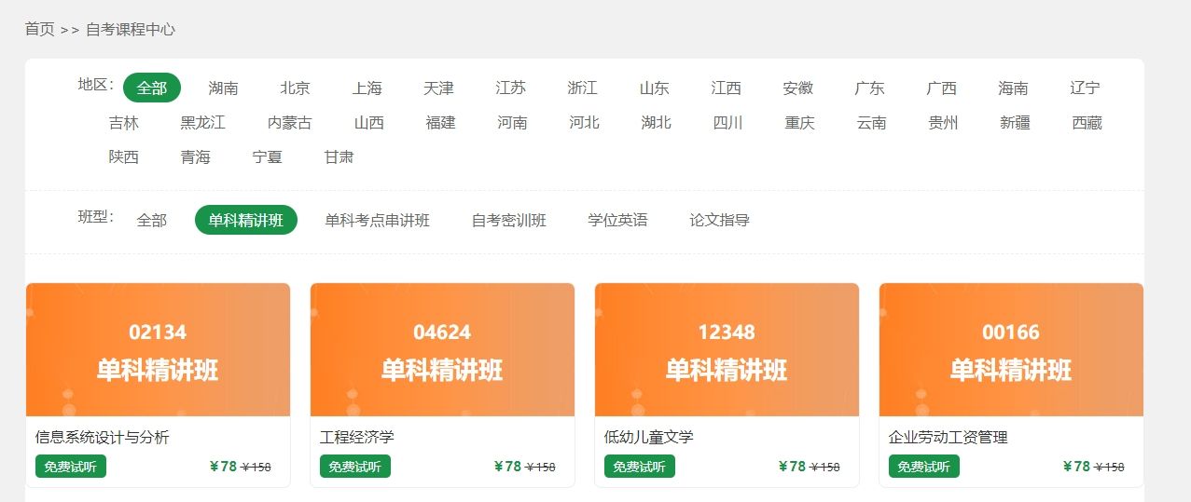Filter courses by region 江西
1191x502 pixels.
(727, 88)
